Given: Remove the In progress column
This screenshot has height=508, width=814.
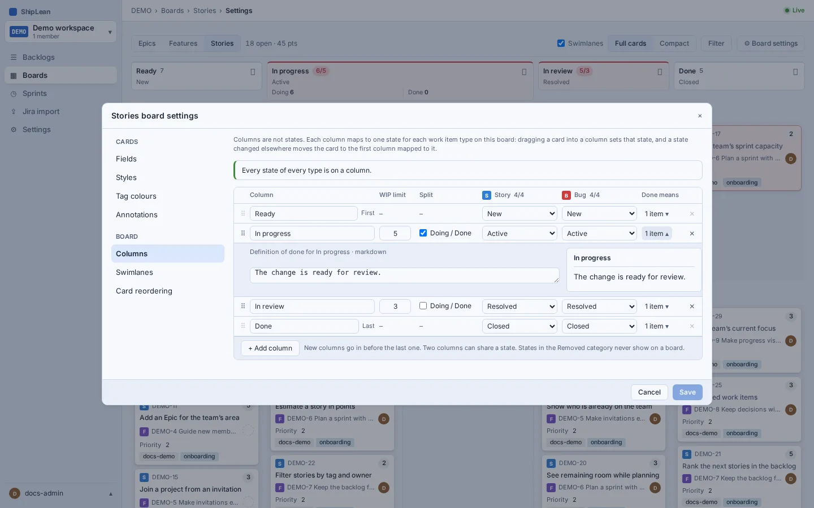Looking at the screenshot, I should (692, 234).
